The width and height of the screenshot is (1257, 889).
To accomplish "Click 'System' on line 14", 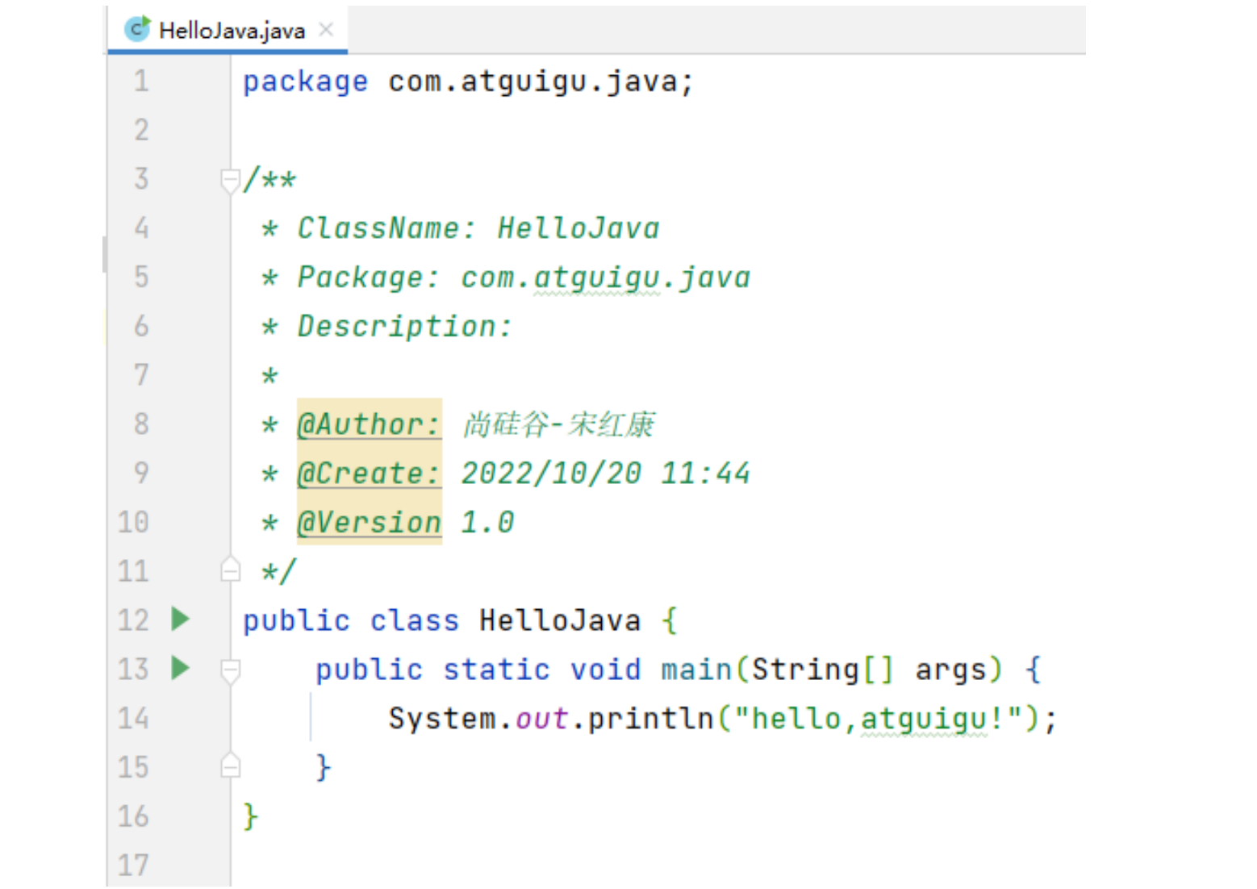I will click(441, 719).
